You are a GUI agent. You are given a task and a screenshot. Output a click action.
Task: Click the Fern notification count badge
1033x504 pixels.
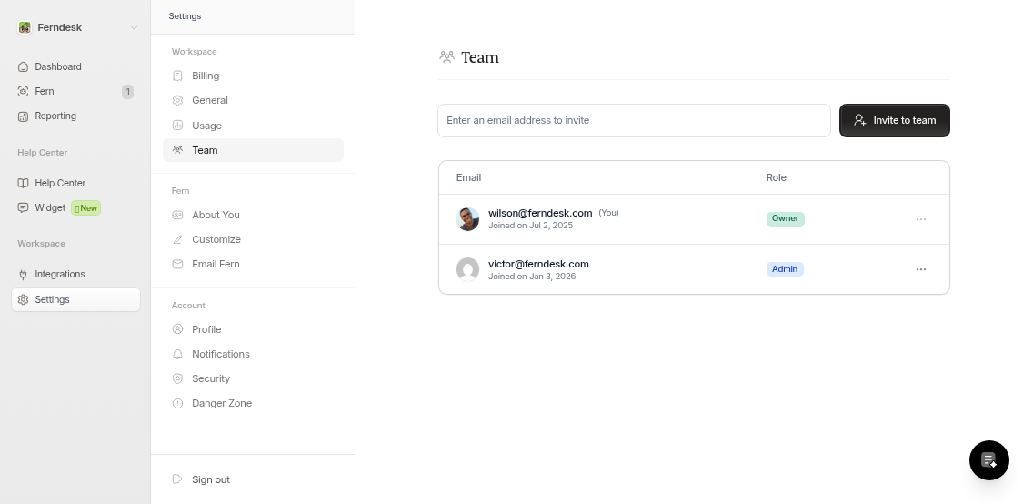click(x=128, y=92)
